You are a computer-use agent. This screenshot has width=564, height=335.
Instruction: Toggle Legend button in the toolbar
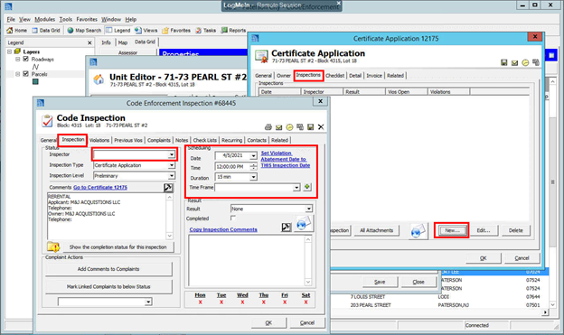click(x=118, y=30)
